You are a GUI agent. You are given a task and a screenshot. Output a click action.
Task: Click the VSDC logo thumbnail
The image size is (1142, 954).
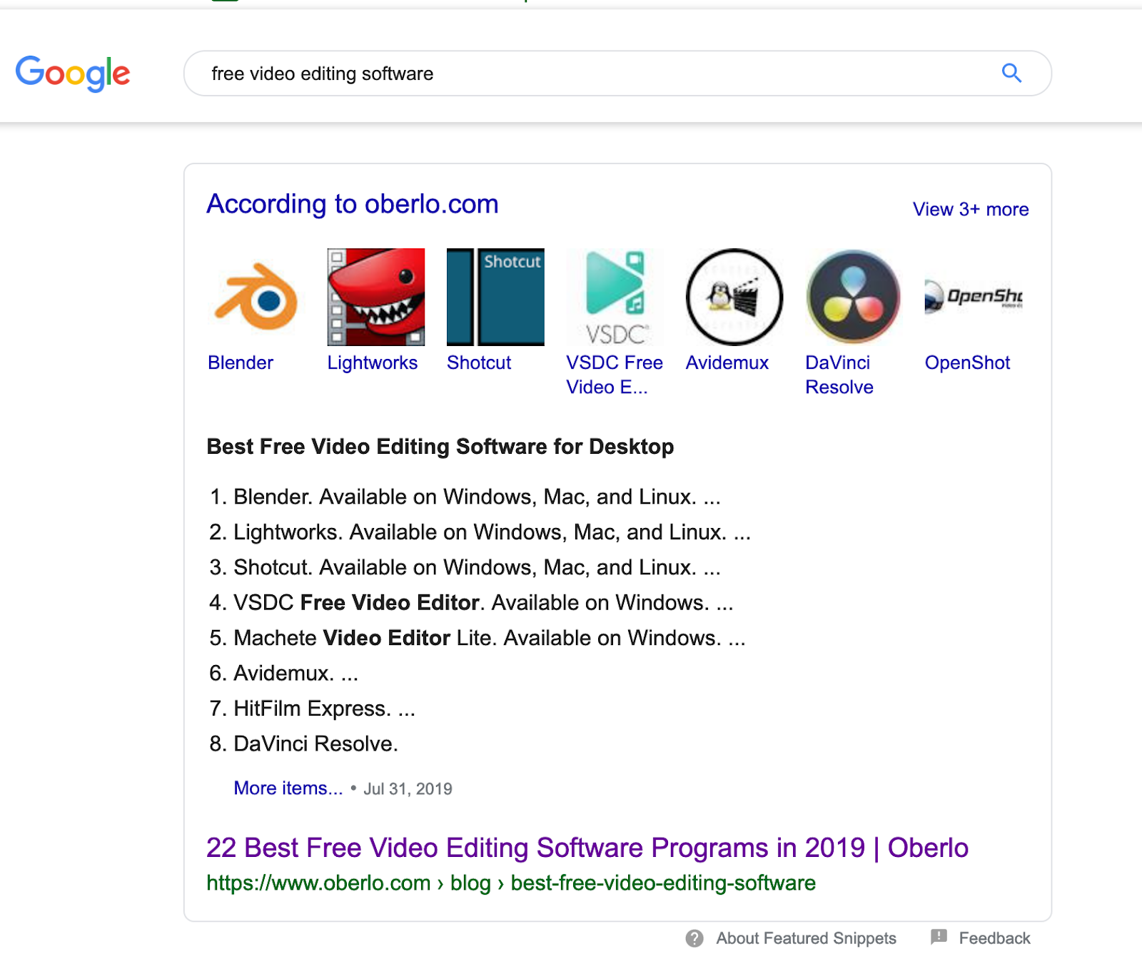point(615,297)
